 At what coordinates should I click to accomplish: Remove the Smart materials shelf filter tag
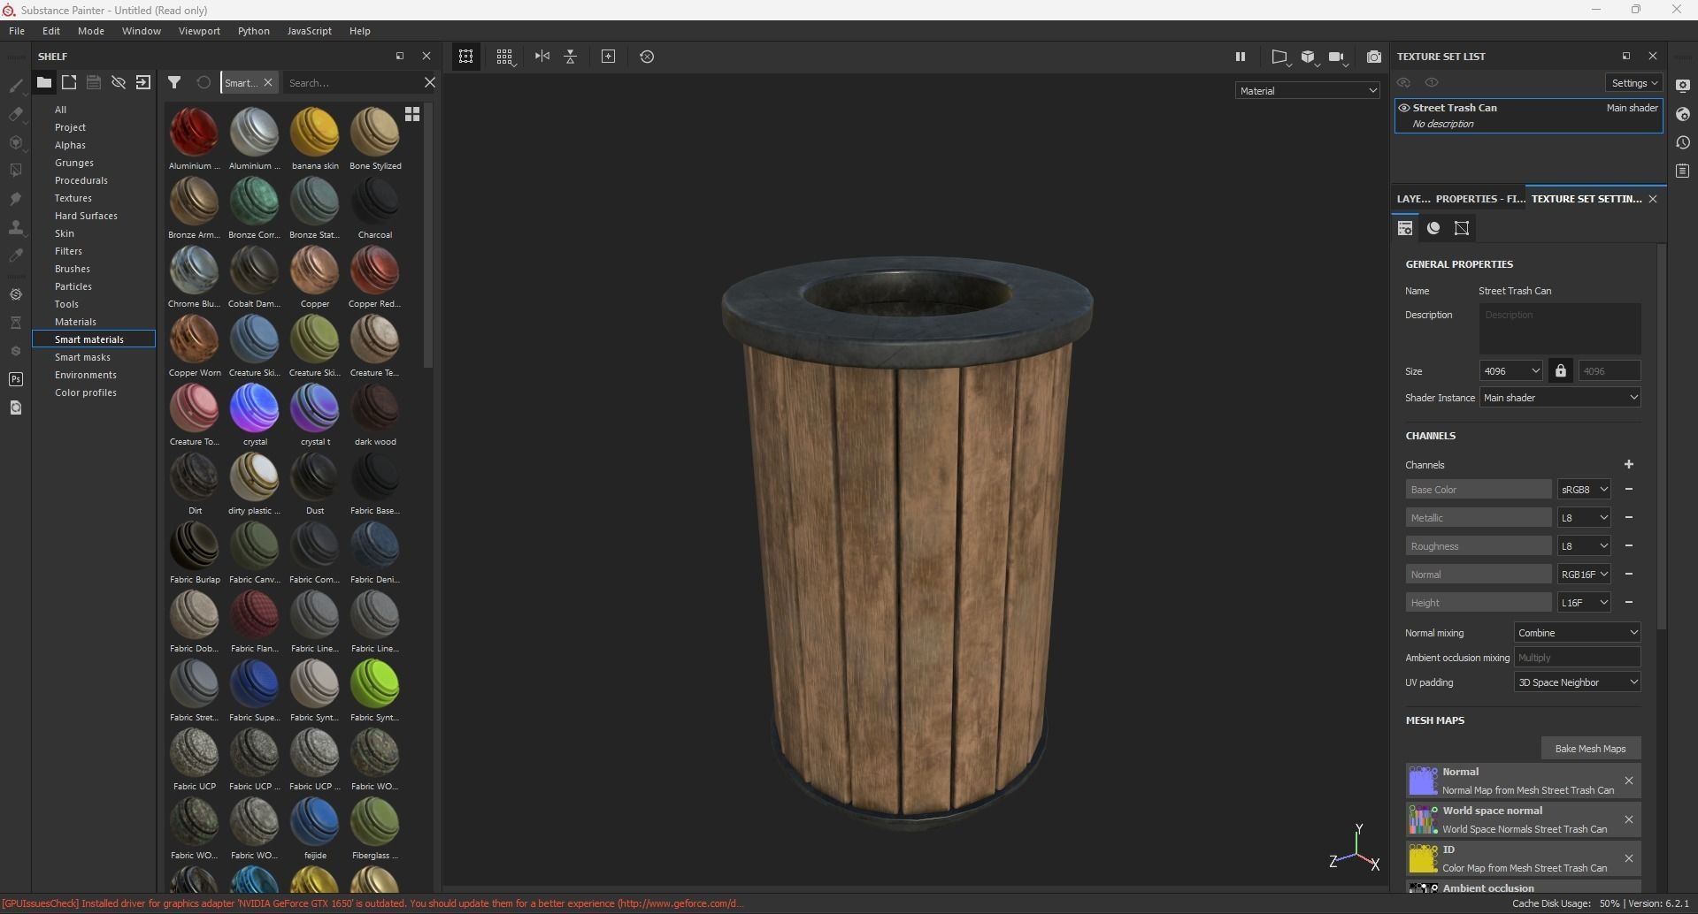click(268, 83)
